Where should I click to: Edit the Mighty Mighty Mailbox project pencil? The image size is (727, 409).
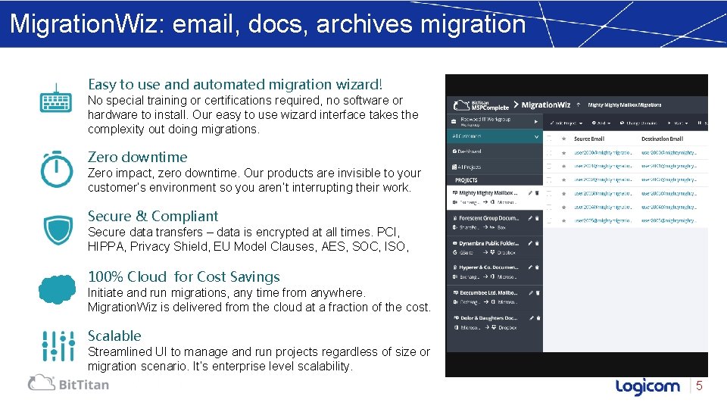click(530, 193)
